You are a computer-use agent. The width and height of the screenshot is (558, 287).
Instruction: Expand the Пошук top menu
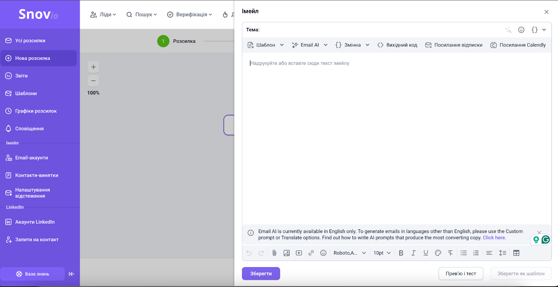(142, 15)
